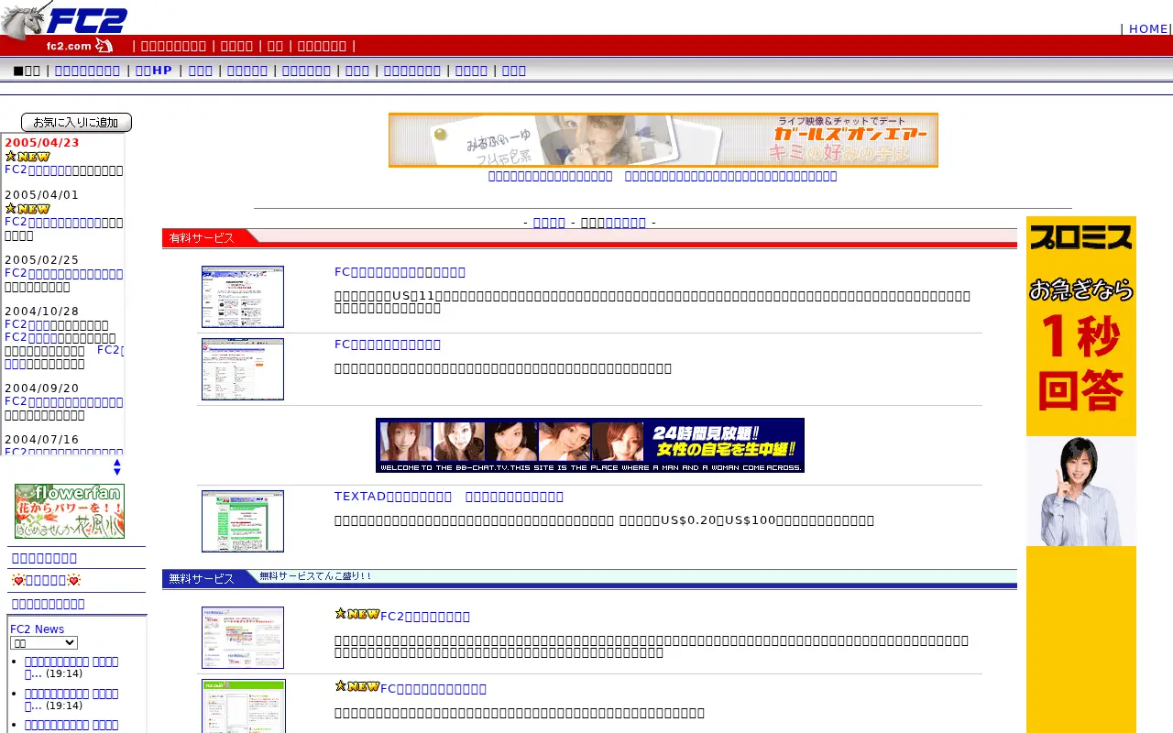Click the NEW badge beside green thumbnail entry
Screen dimensions: 1173x733
click(x=357, y=686)
